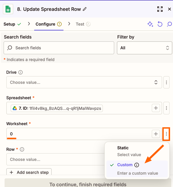173x187 pixels.
Task: Open the AI sparkle assistant icon
Action: (x=150, y=24)
